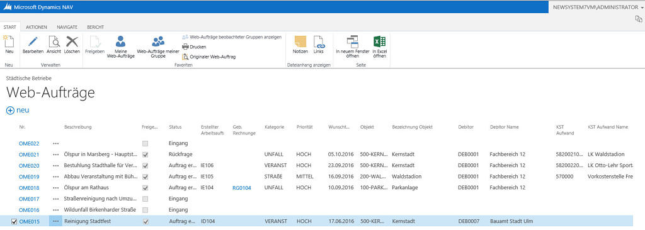The width and height of the screenshot is (645, 230).
Task: Open invoice link RG0104
Action: click(242, 188)
